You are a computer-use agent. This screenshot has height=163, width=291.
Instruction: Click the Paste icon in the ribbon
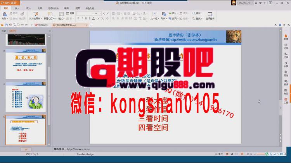tap(4, 14)
